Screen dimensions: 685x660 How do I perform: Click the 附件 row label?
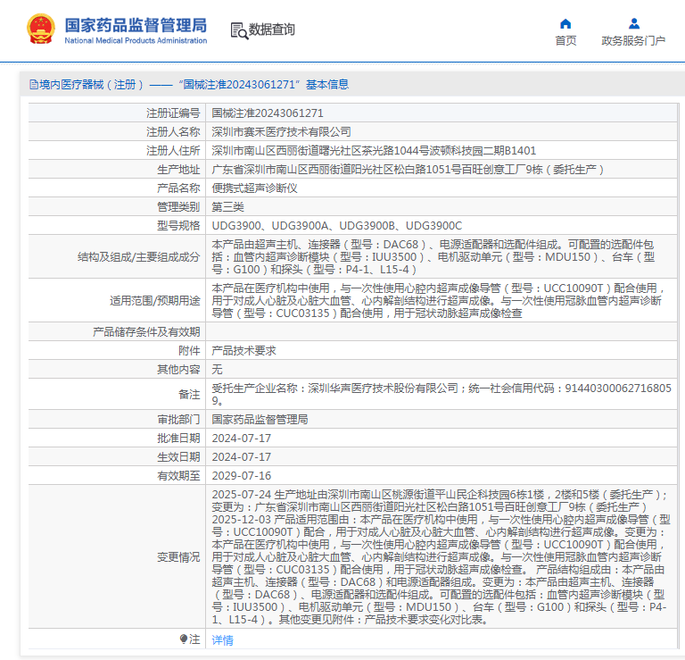pyautogui.click(x=189, y=351)
